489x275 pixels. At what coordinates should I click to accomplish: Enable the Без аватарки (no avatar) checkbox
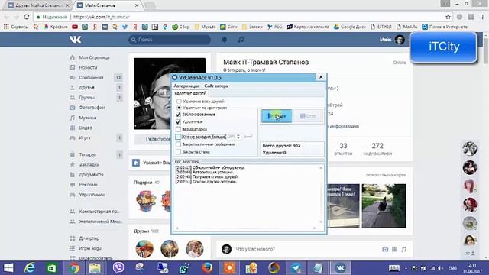point(178,129)
